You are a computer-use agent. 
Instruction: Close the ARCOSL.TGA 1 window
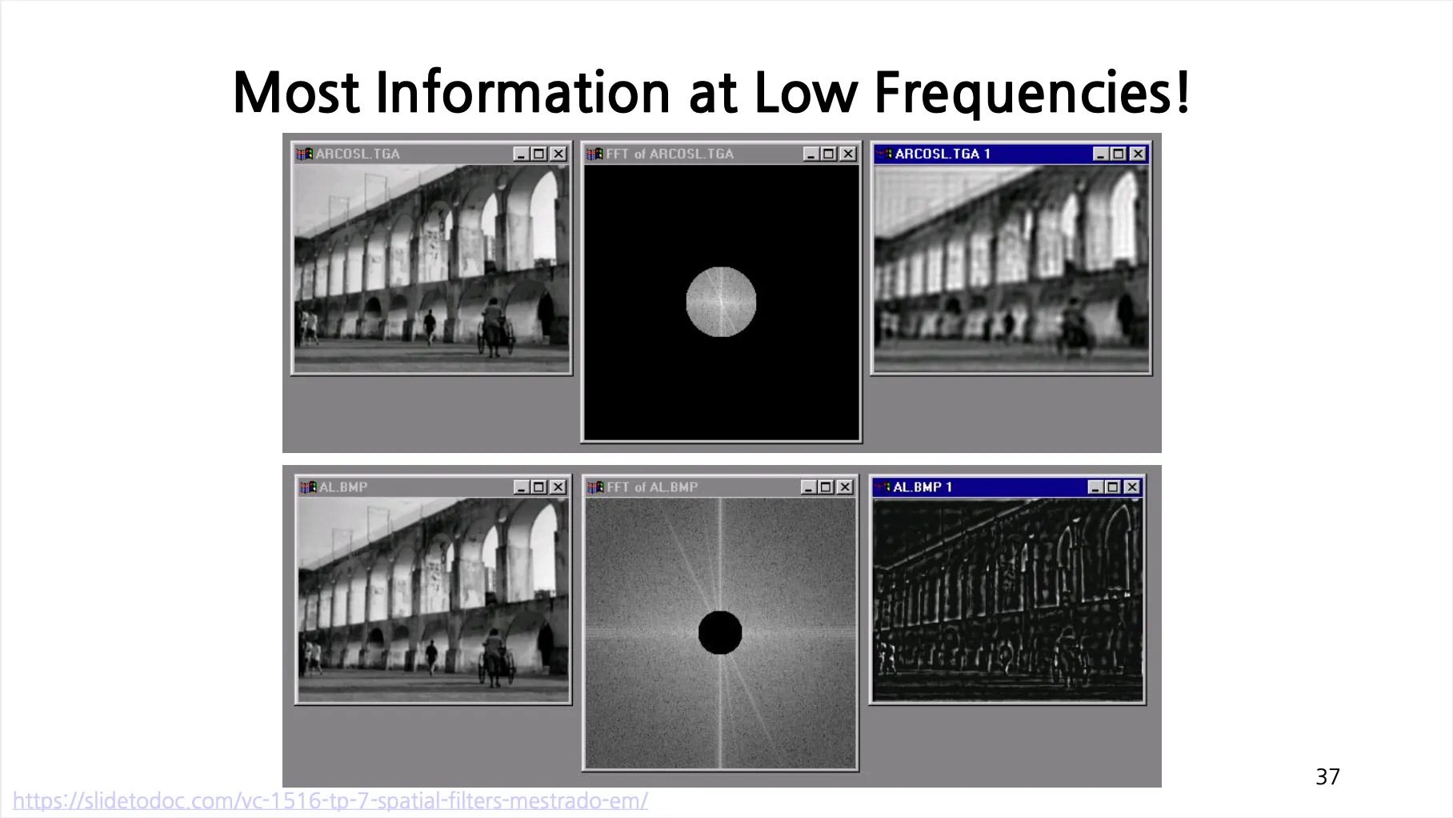click(1138, 154)
